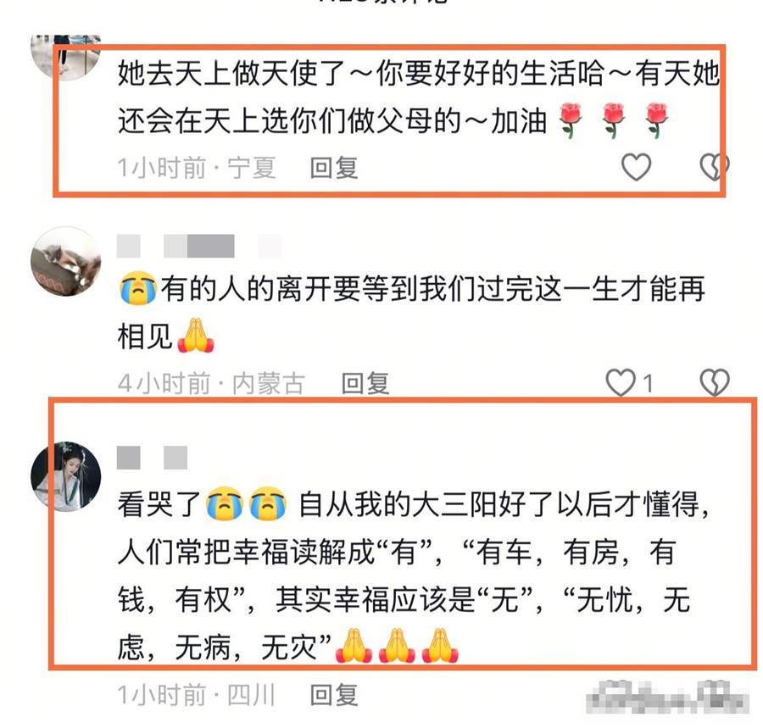This screenshot has height=728, width=763.
Task: Tap the pixelated like icons on 四川 comment
Action: tap(668, 697)
